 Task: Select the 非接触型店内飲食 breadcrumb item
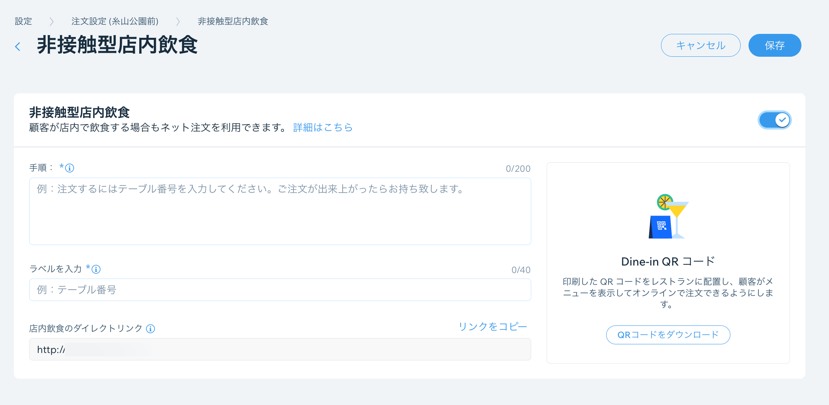coord(233,21)
